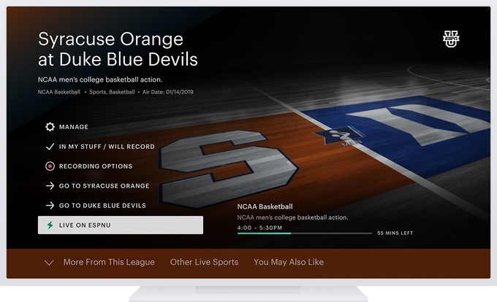497x302 pixels.
Task: Click the '4:00 – 5:30PM' time text
Action: click(259, 228)
